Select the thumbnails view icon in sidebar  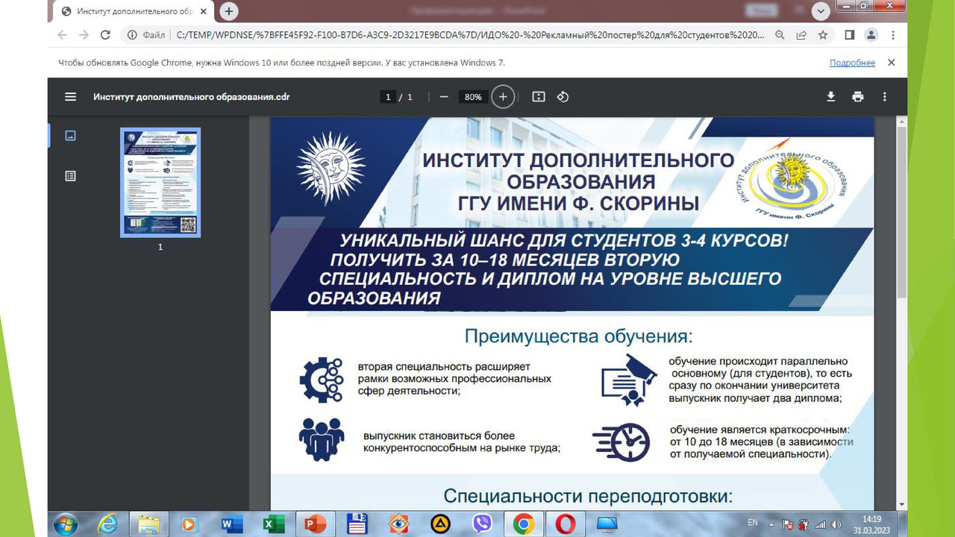71,136
